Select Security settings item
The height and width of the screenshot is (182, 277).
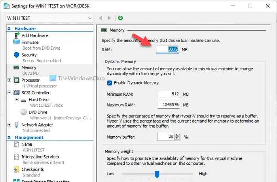coord(29,55)
